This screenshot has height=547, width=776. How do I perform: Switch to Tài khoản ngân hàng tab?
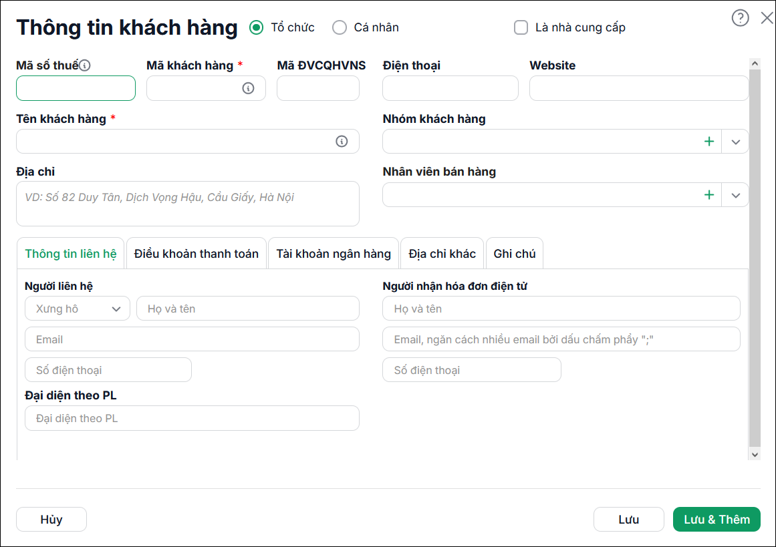click(334, 254)
